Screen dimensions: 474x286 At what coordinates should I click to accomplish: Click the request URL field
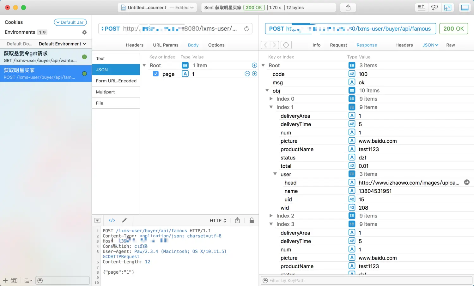coord(175,29)
